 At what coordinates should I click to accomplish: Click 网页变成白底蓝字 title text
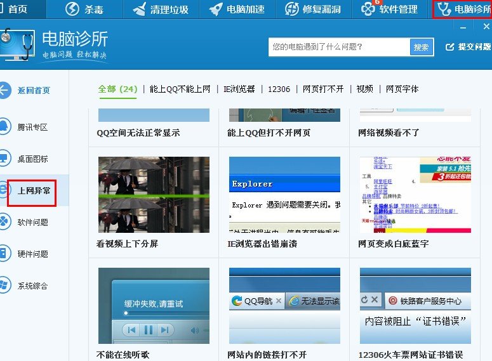(393, 244)
